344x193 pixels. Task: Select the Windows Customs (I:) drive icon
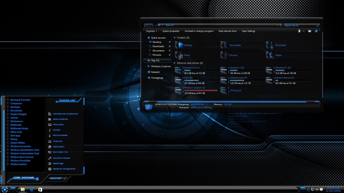click(178, 90)
